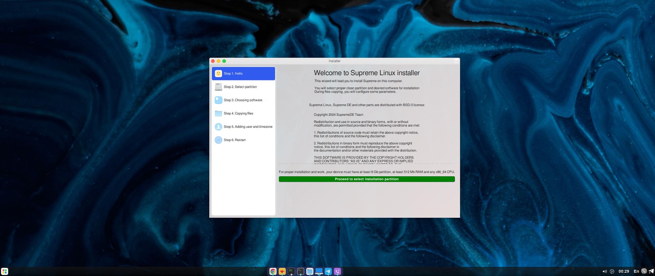This screenshot has height=276, width=655.
Task: Click the Step 1 Hello smiley icon
Action: pos(218,74)
